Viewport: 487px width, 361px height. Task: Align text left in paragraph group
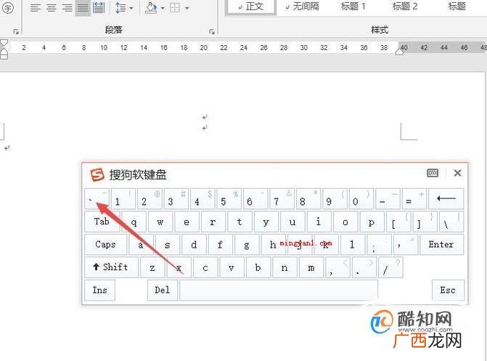[x=35, y=8]
